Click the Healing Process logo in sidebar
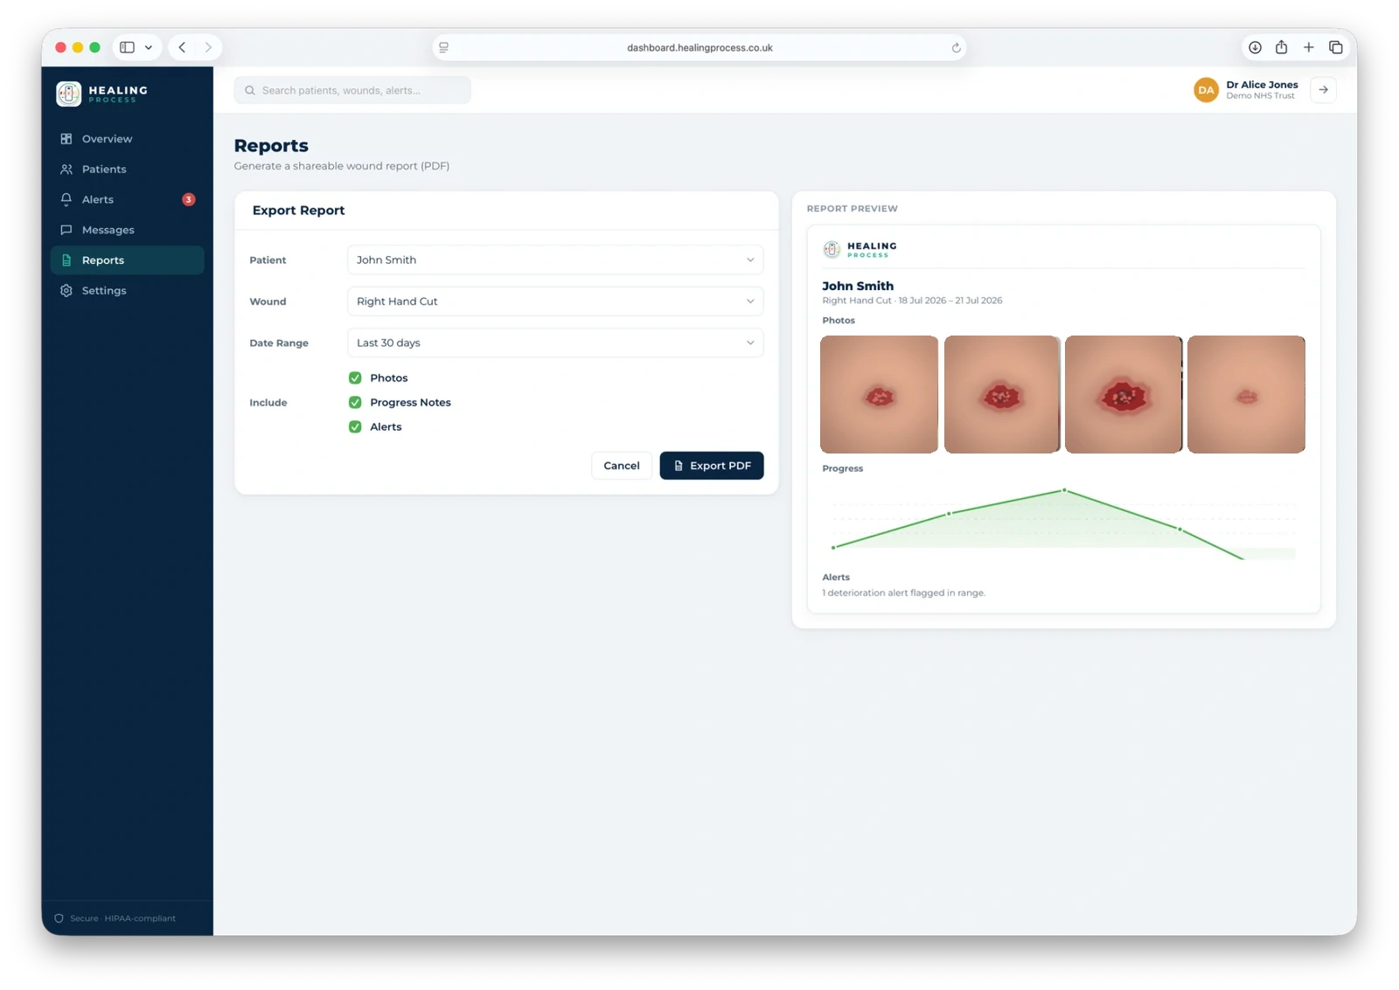Viewport: 1399px width, 990px height. (102, 93)
